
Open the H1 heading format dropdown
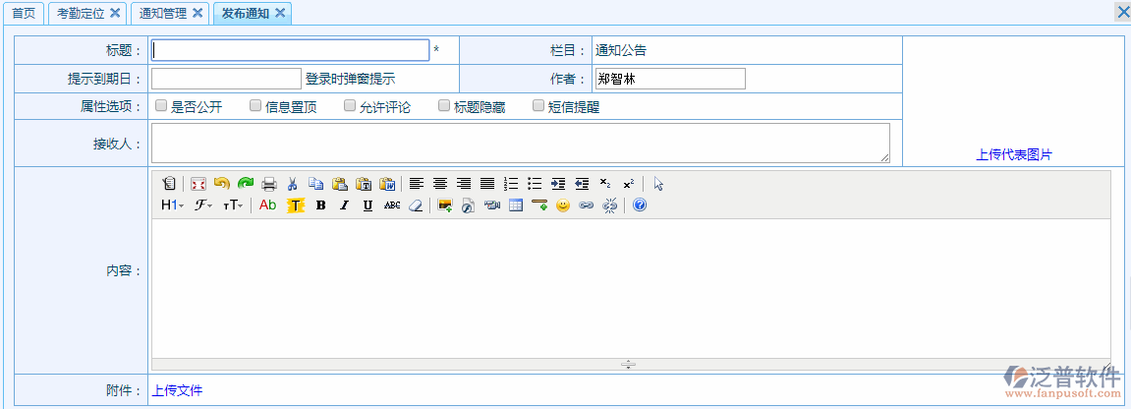(x=172, y=205)
